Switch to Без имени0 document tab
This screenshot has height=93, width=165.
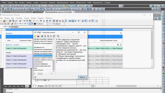pos(38,12)
